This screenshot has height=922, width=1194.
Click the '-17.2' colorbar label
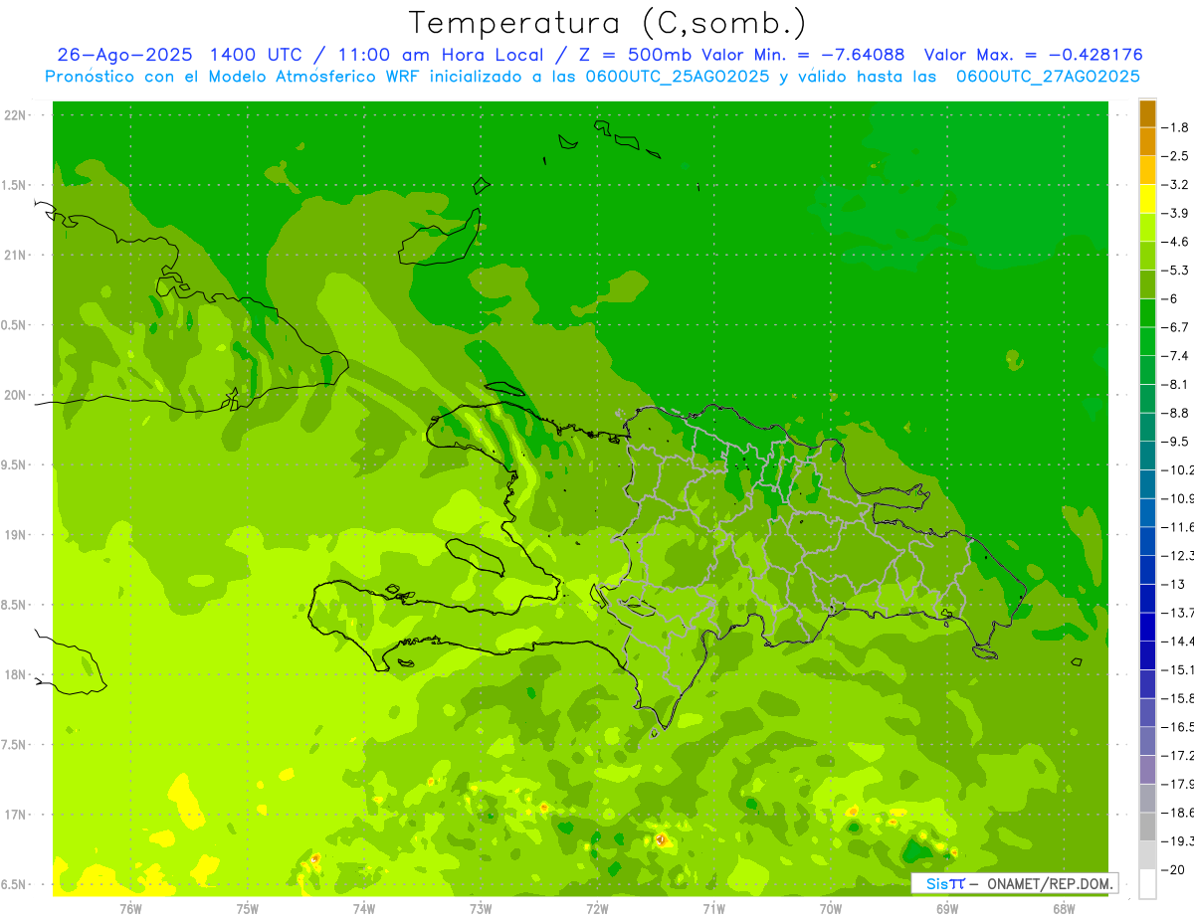1178,756
